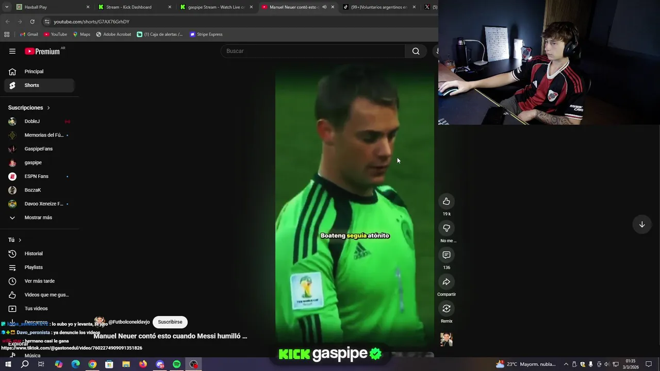Open Firefox from taskbar
Image resolution: width=660 pixels, height=371 pixels.
pos(143,364)
